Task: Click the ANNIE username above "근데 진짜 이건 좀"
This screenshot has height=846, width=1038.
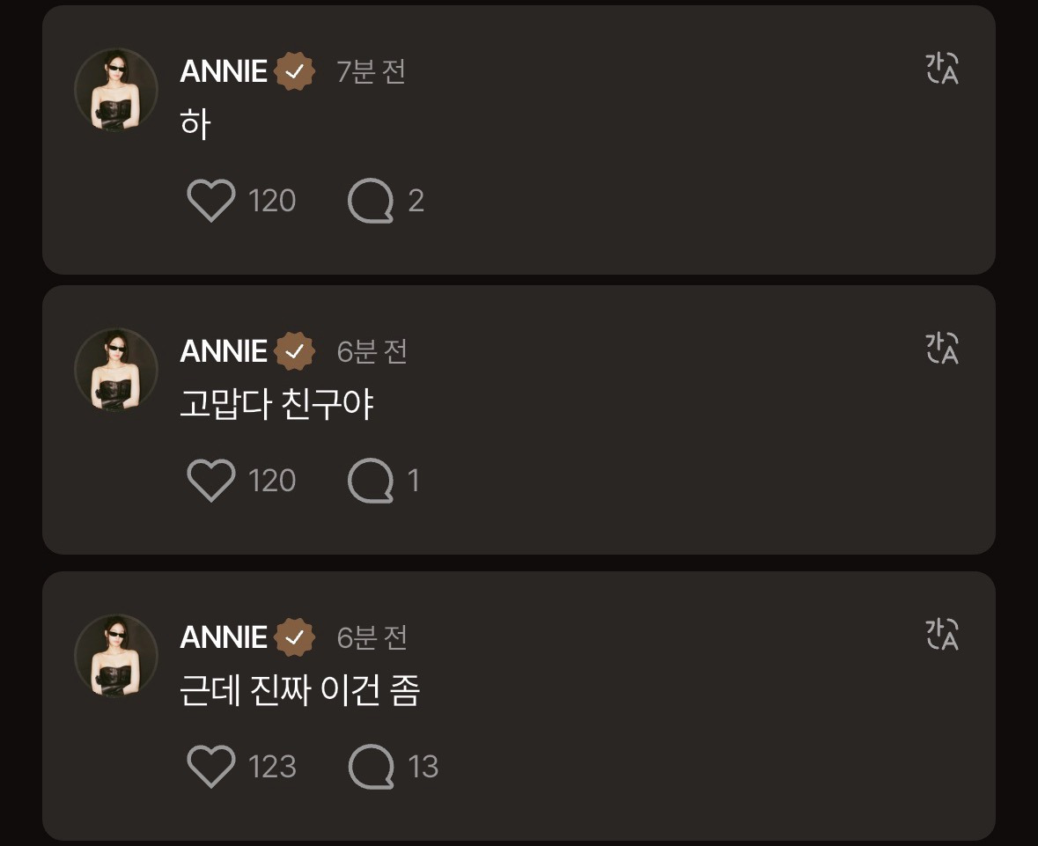Action: pyautogui.click(x=224, y=636)
